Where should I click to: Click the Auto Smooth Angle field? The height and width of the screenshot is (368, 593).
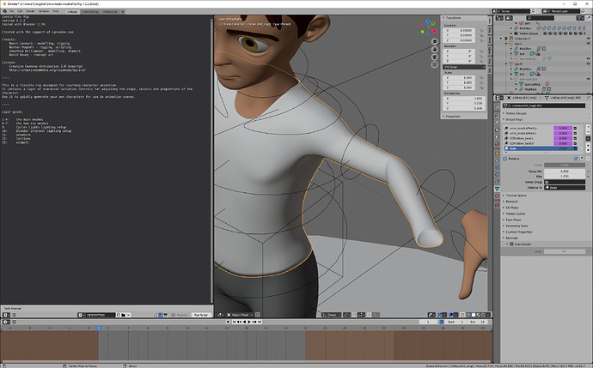point(565,251)
